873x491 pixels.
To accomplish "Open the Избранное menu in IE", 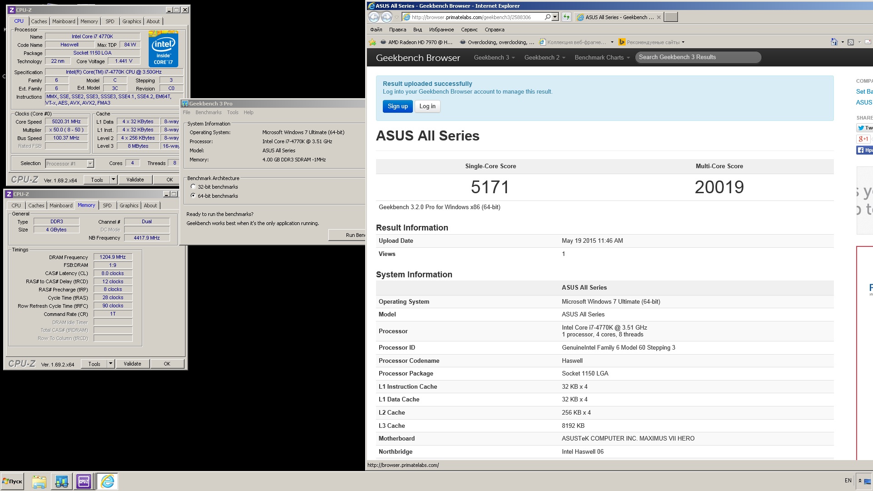I will 441,30.
